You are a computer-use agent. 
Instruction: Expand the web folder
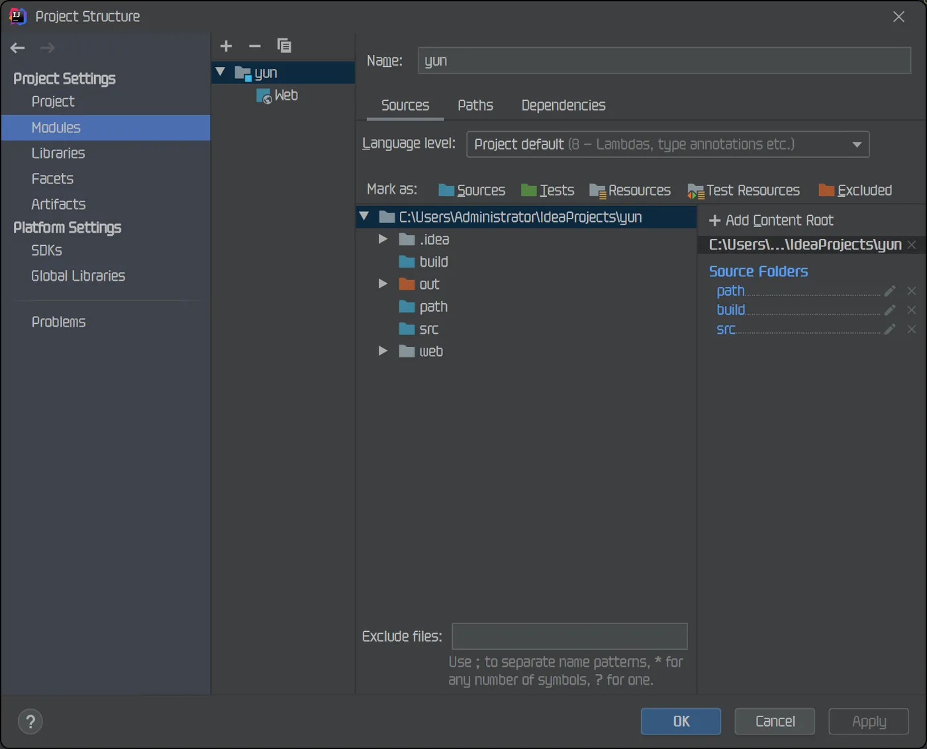(x=383, y=351)
